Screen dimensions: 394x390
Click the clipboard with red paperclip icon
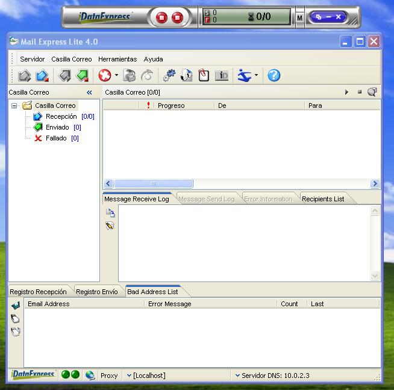(x=204, y=75)
